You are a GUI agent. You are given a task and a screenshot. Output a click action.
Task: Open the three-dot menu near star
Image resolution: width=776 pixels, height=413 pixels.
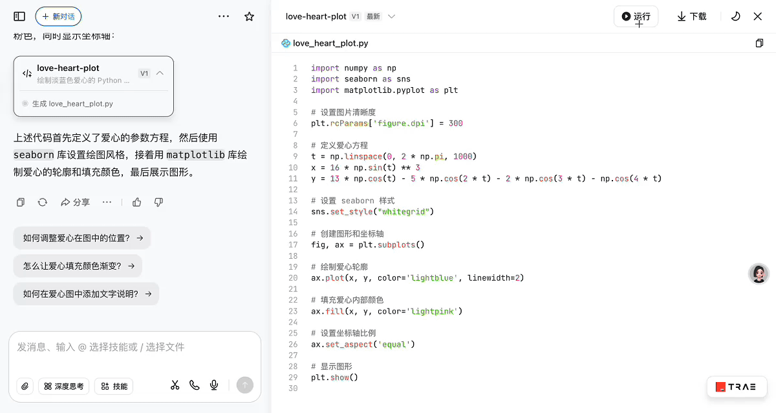coord(224,16)
